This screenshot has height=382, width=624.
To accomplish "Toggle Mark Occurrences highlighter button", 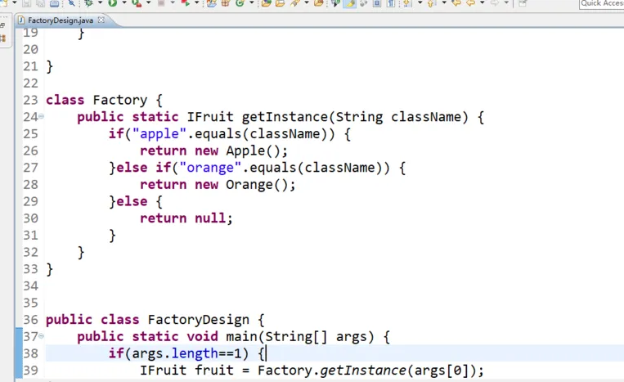I will click(x=350, y=3).
